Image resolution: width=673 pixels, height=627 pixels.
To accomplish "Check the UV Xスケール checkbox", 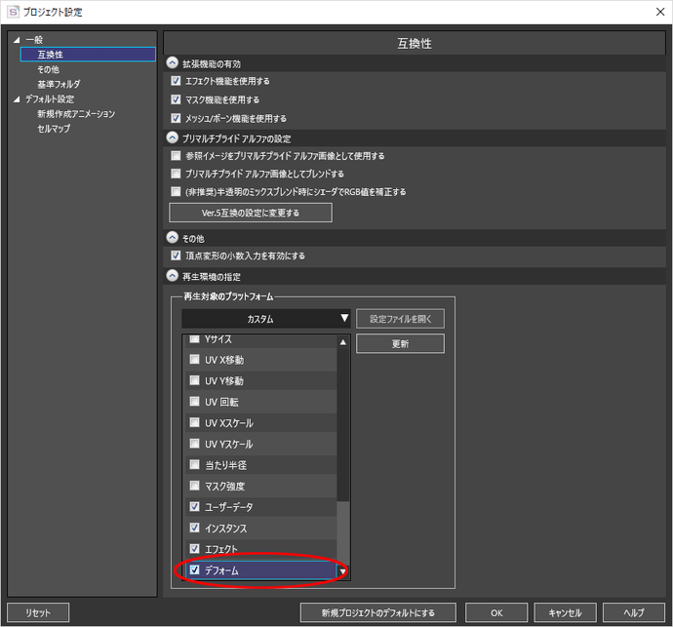I will 194,422.
